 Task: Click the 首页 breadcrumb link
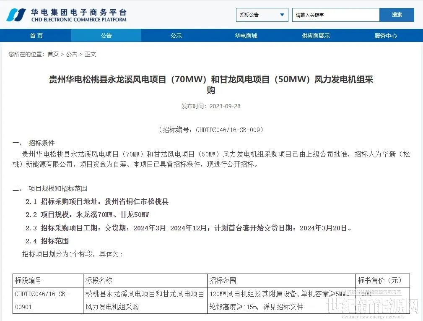click(53, 54)
